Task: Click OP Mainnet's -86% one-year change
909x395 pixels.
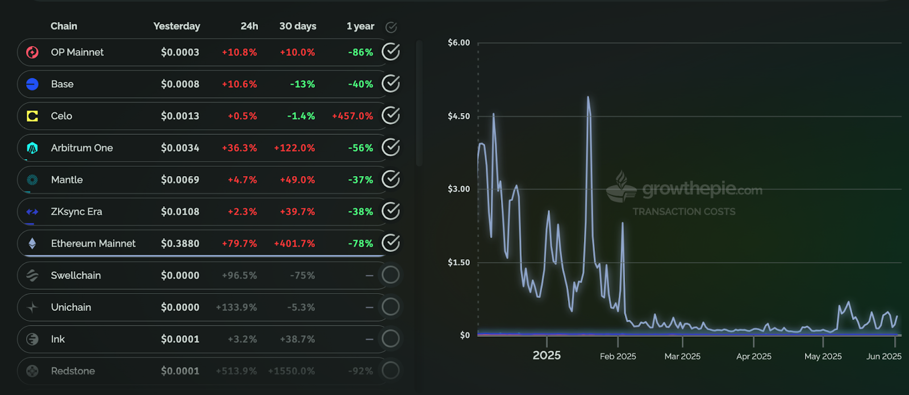Action: coord(361,52)
